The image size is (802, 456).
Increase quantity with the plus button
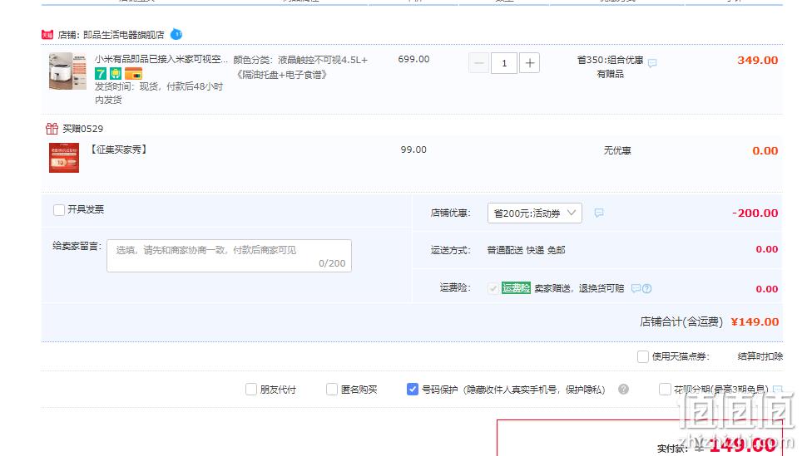529,63
